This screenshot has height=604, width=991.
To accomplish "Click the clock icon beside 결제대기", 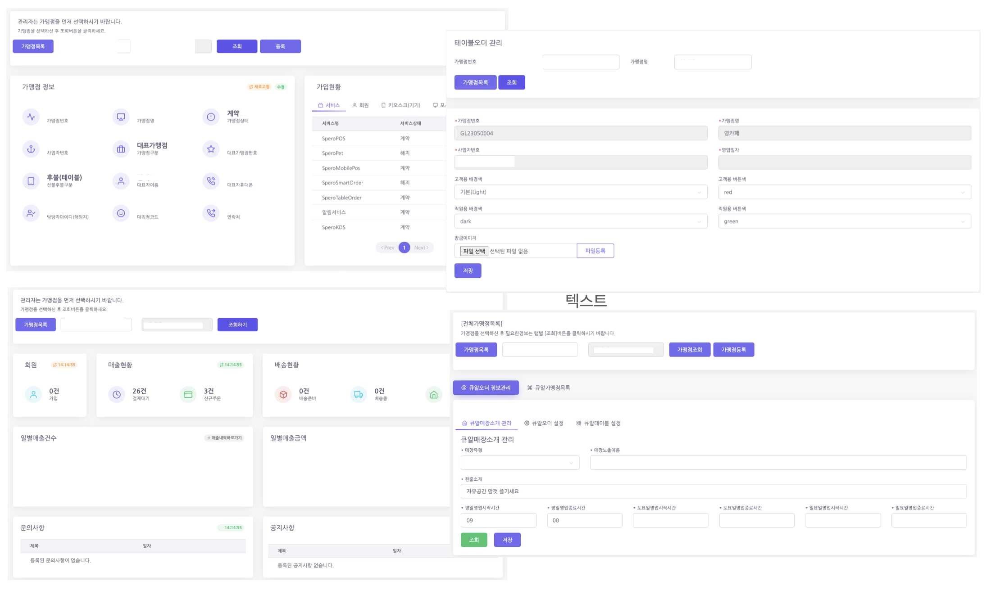I will [117, 395].
